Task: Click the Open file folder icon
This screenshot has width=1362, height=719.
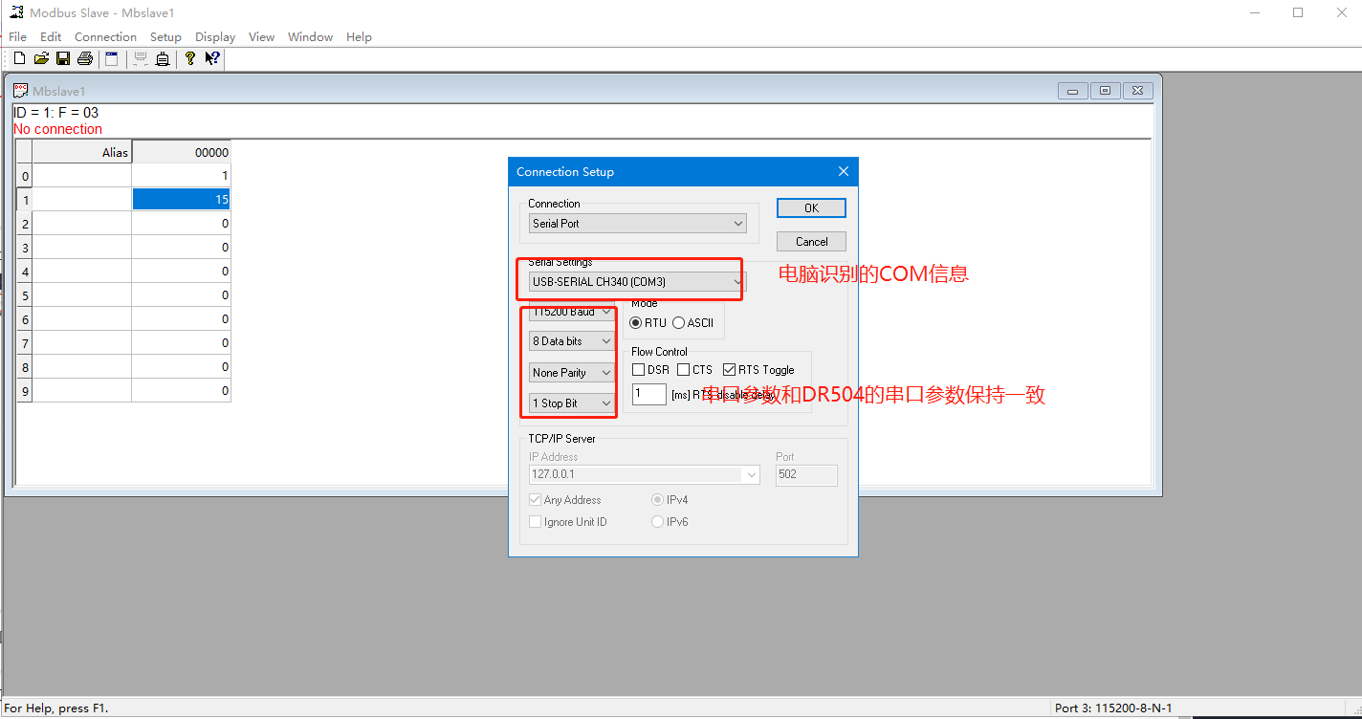Action: pyautogui.click(x=41, y=59)
